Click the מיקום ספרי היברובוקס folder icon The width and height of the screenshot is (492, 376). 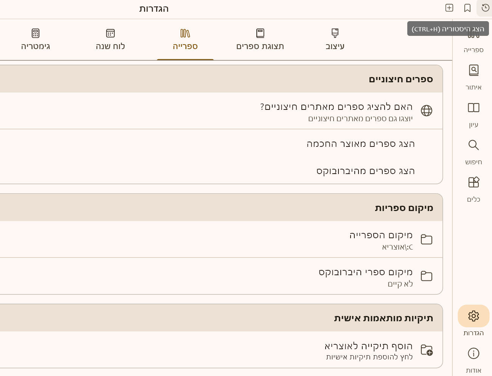point(427,276)
